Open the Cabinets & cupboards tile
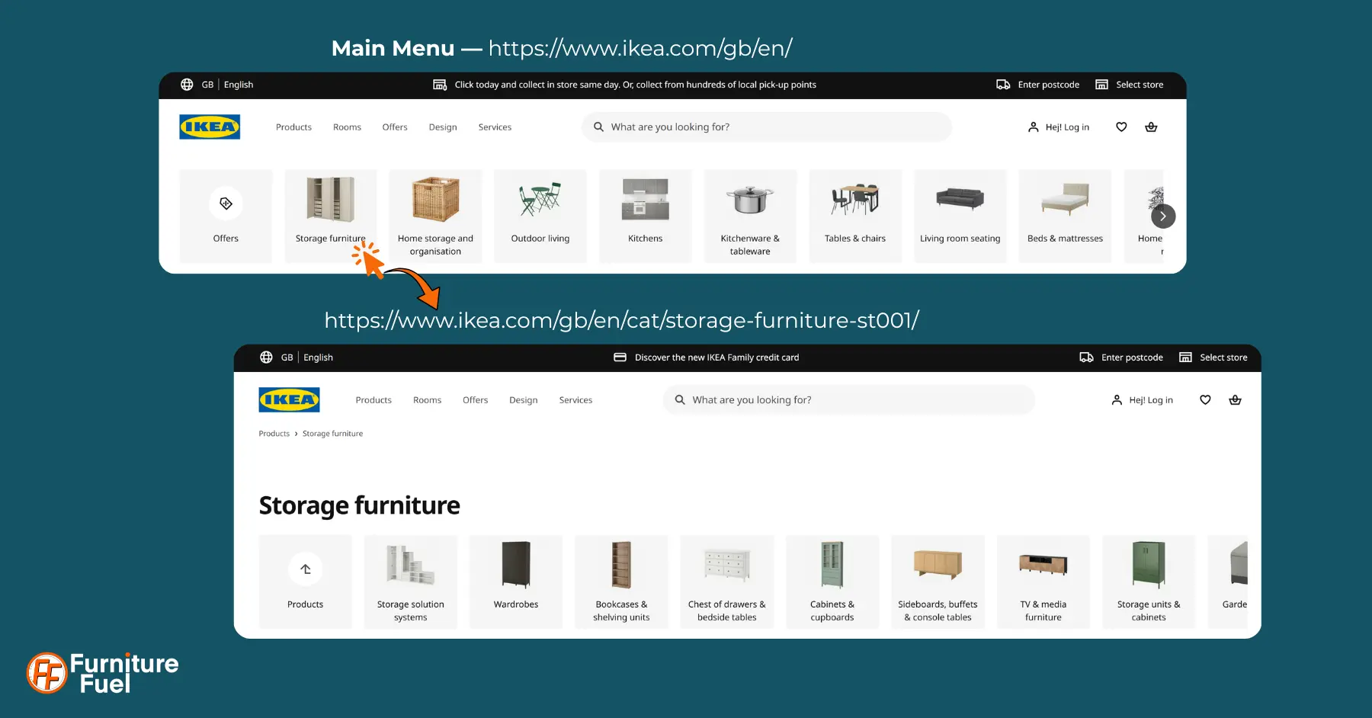Image resolution: width=1372 pixels, height=718 pixels. click(x=832, y=582)
